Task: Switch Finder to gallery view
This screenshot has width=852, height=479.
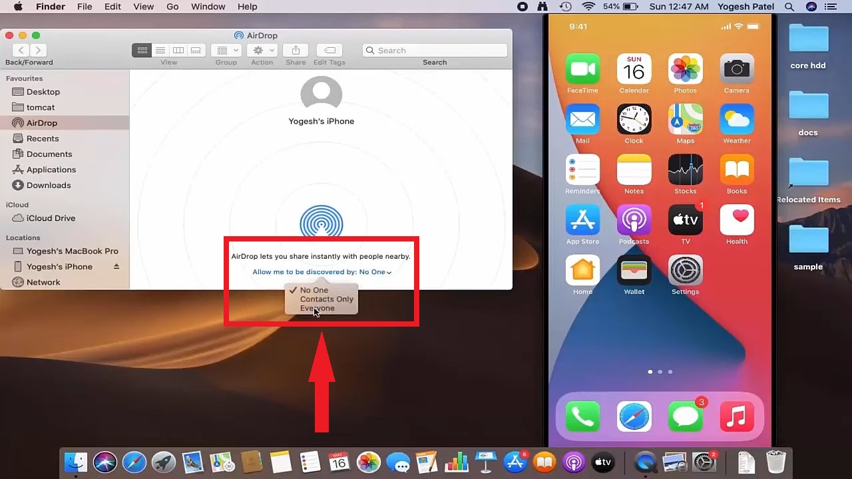Action: (196, 51)
